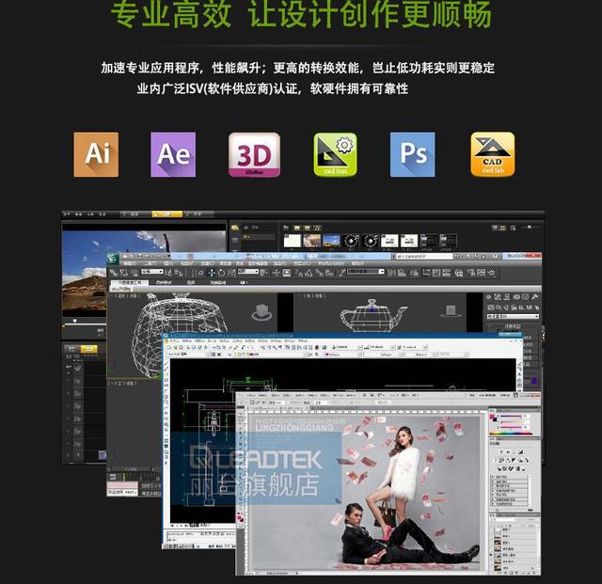Click the first adjustment icon in Photoshop Adjustments panel
Viewport: 602px width, 584px height.
pos(499,452)
